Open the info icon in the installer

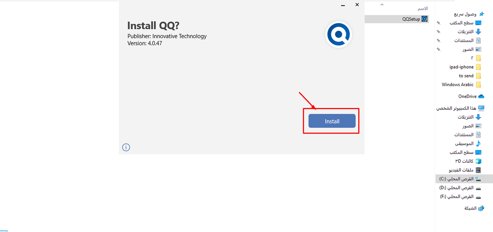(x=126, y=147)
